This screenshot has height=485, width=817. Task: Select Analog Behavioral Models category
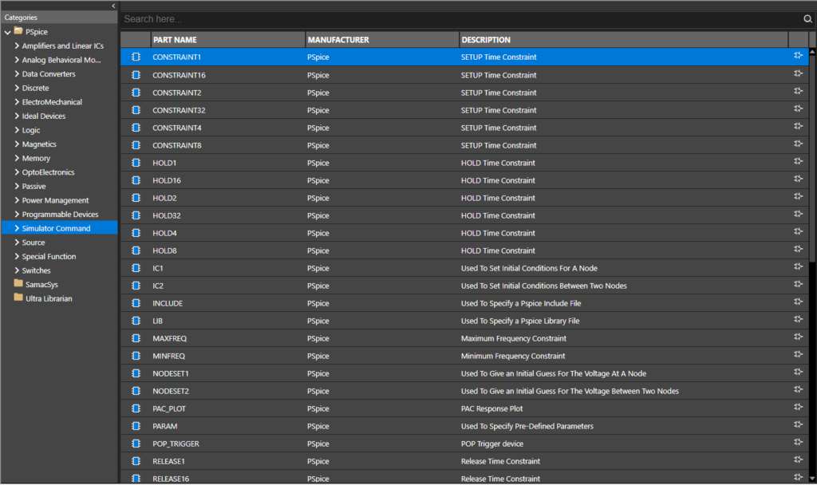[x=61, y=60]
